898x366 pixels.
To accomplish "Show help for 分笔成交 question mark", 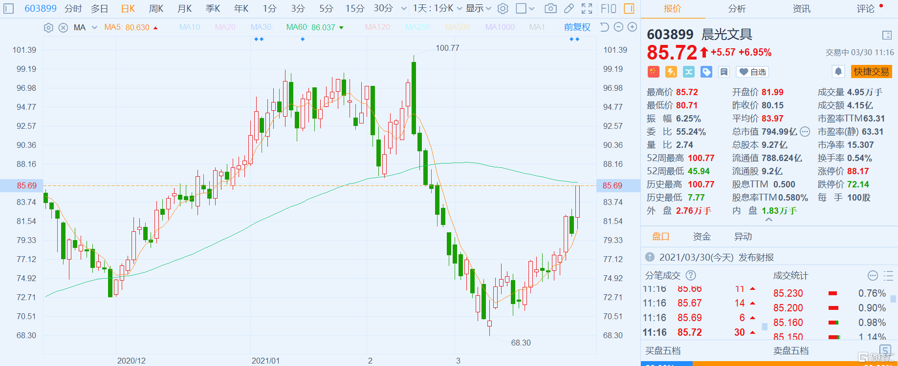I will (x=691, y=275).
